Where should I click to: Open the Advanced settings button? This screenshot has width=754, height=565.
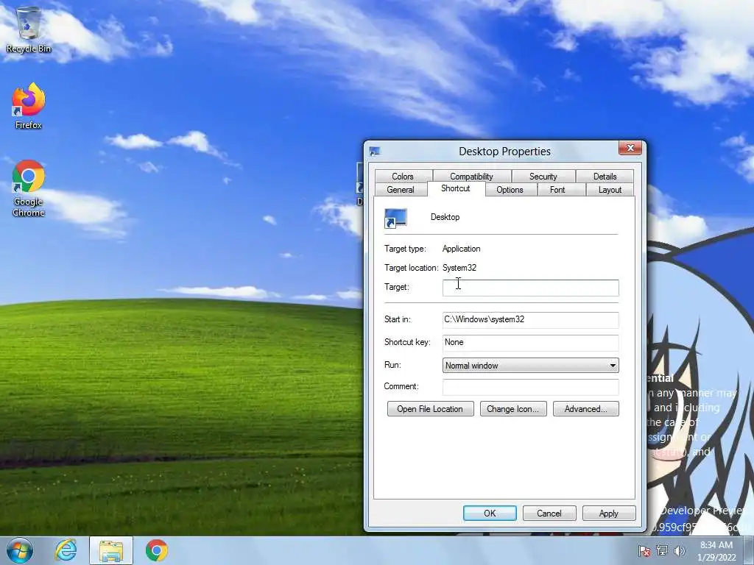[x=585, y=409]
